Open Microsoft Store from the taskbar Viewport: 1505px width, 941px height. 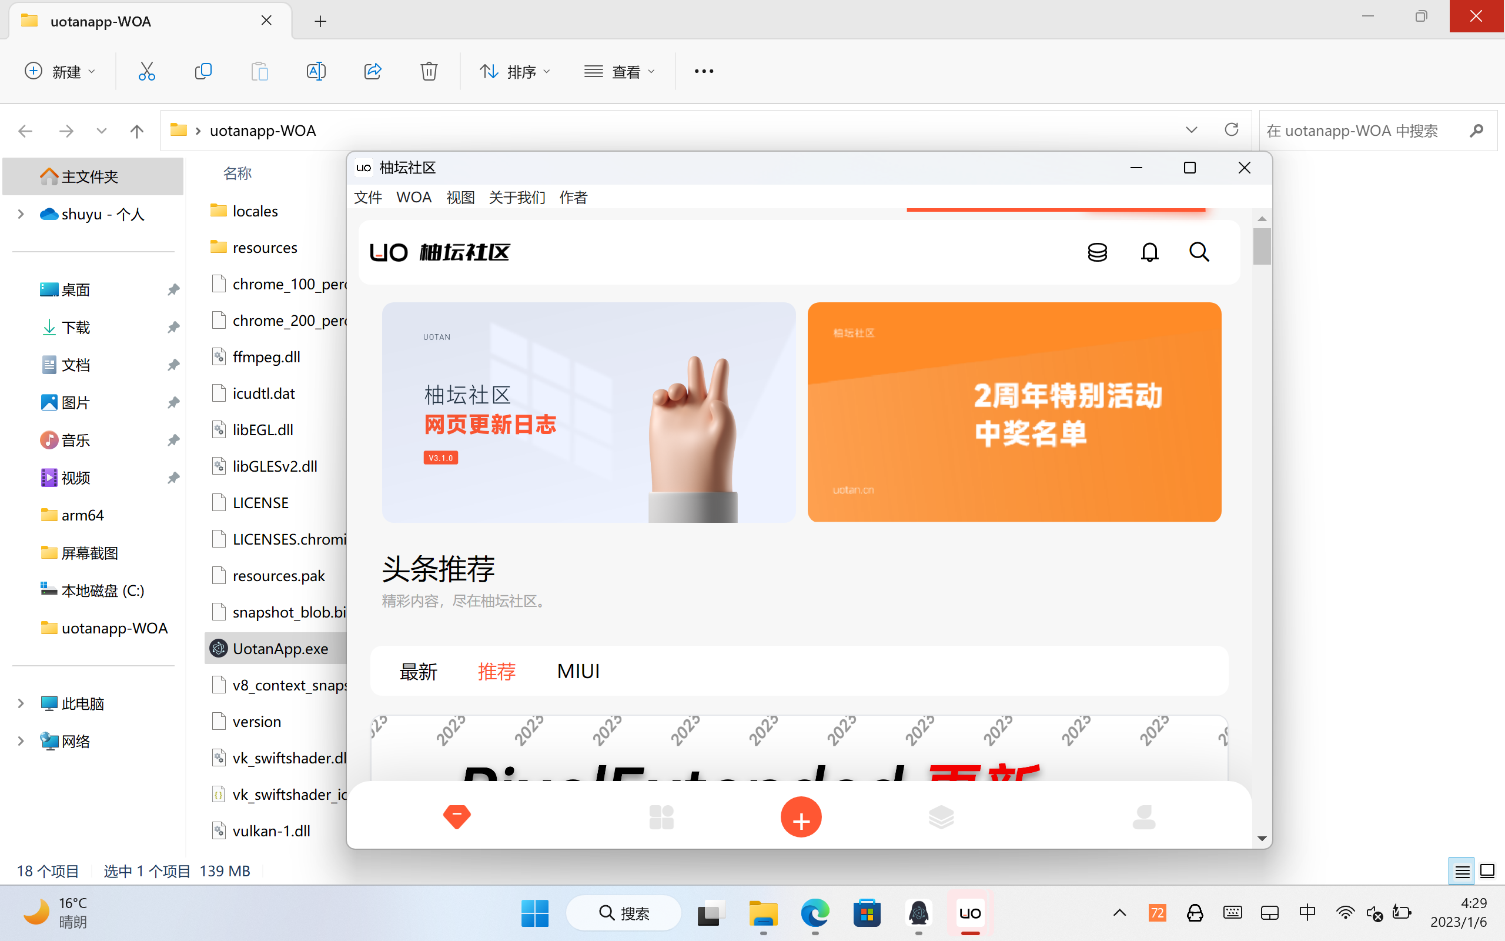point(867,913)
